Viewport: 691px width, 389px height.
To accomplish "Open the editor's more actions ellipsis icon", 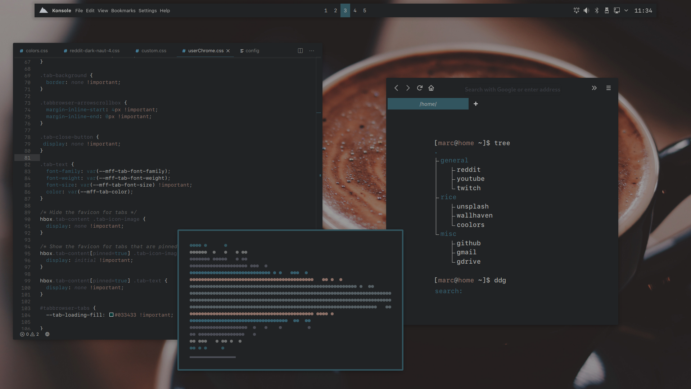I will [312, 50].
